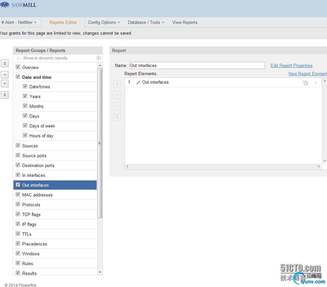Move selected report up one position
This screenshot has width=327, height=287.
pos(5,75)
